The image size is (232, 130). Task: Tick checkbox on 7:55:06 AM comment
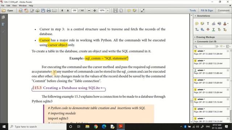pyautogui.click(x=228, y=90)
